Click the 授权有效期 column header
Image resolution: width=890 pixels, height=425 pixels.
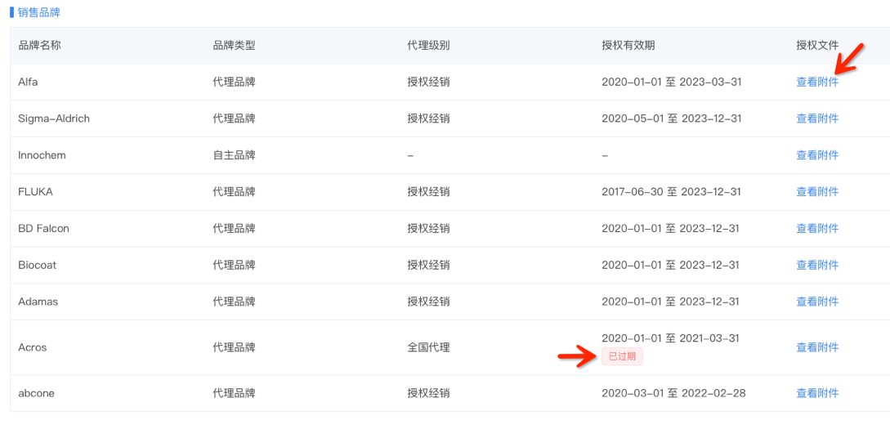(628, 46)
